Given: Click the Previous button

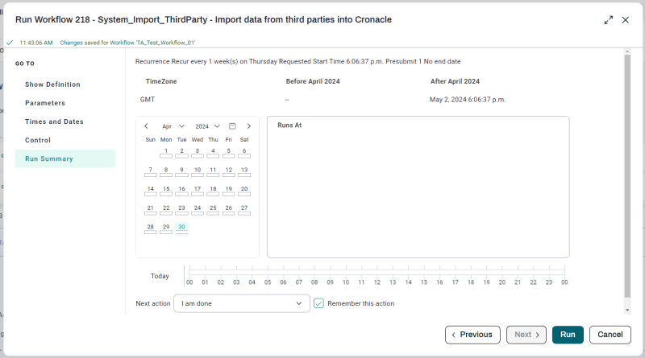Looking at the screenshot, I should [x=472, y=335].
